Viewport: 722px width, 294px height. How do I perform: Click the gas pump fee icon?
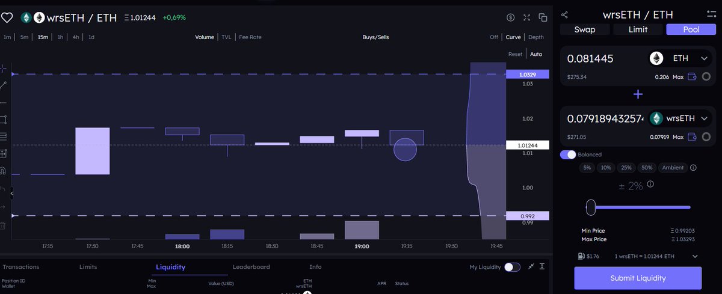point(580,256)
